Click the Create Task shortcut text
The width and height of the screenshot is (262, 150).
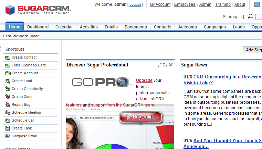coord(22,128)
